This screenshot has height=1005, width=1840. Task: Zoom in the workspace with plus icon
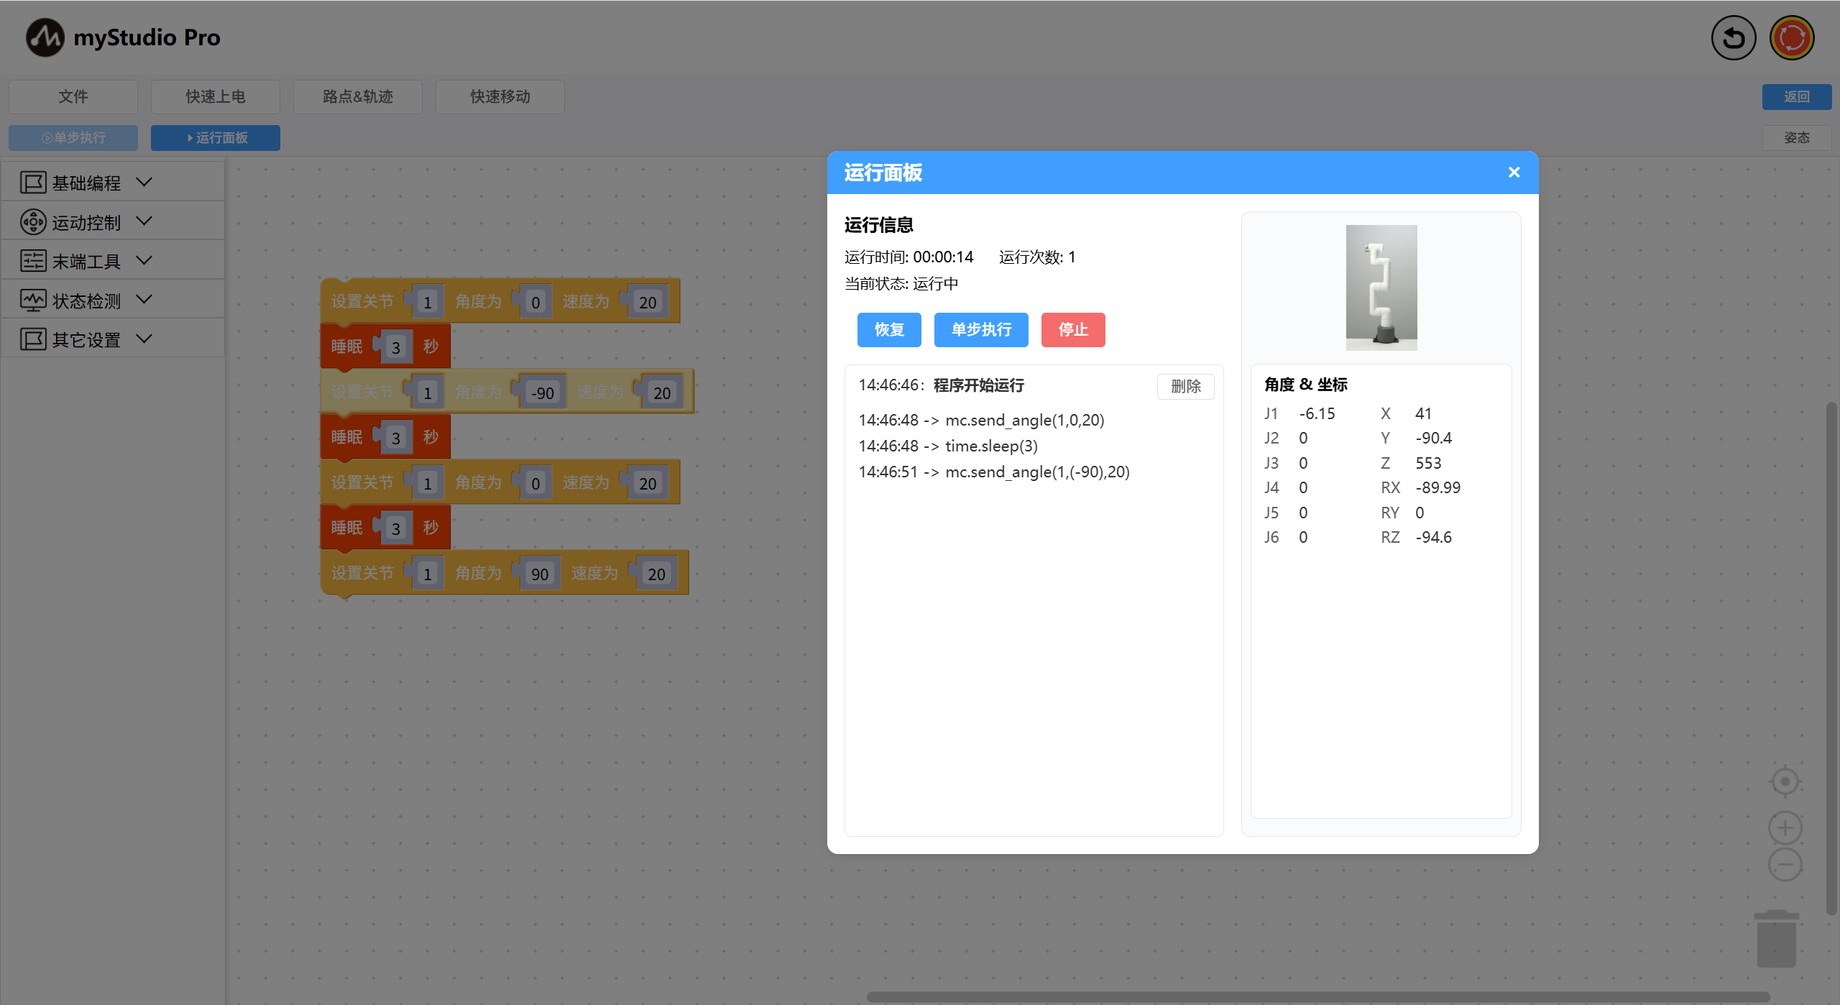(1785, 828)
